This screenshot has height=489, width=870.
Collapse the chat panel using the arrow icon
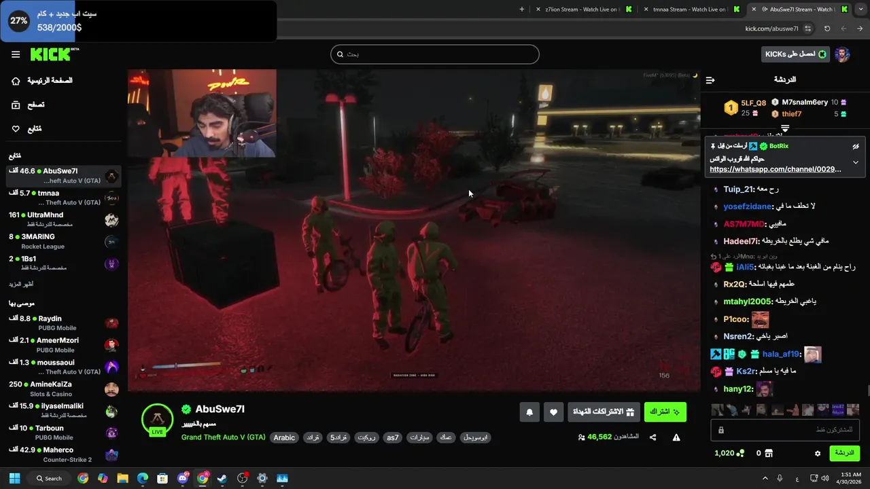(x=710, y=80)
